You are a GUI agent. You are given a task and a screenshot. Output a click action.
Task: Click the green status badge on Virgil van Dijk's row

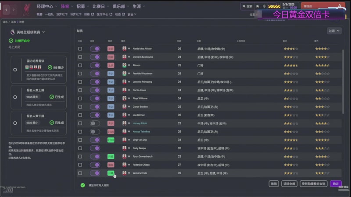coord(111,140)
